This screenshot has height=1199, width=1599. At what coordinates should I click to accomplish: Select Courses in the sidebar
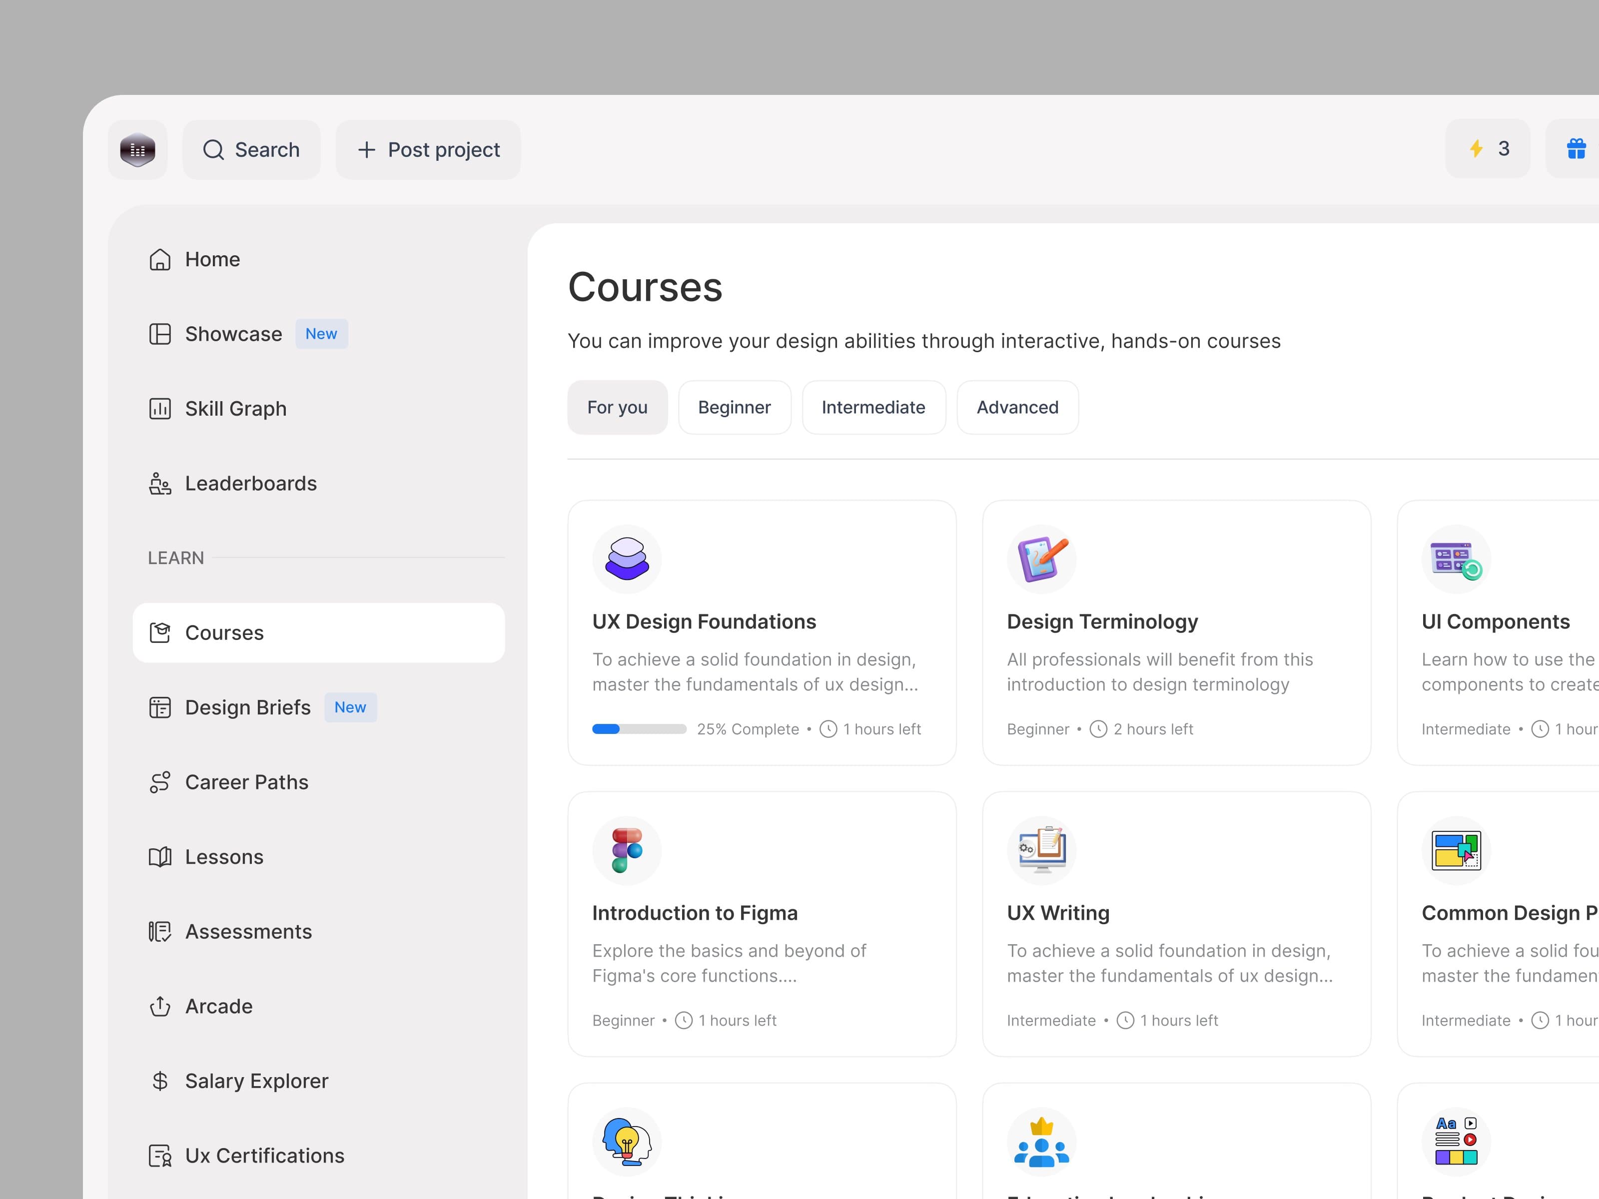click(x=319, y=632)
